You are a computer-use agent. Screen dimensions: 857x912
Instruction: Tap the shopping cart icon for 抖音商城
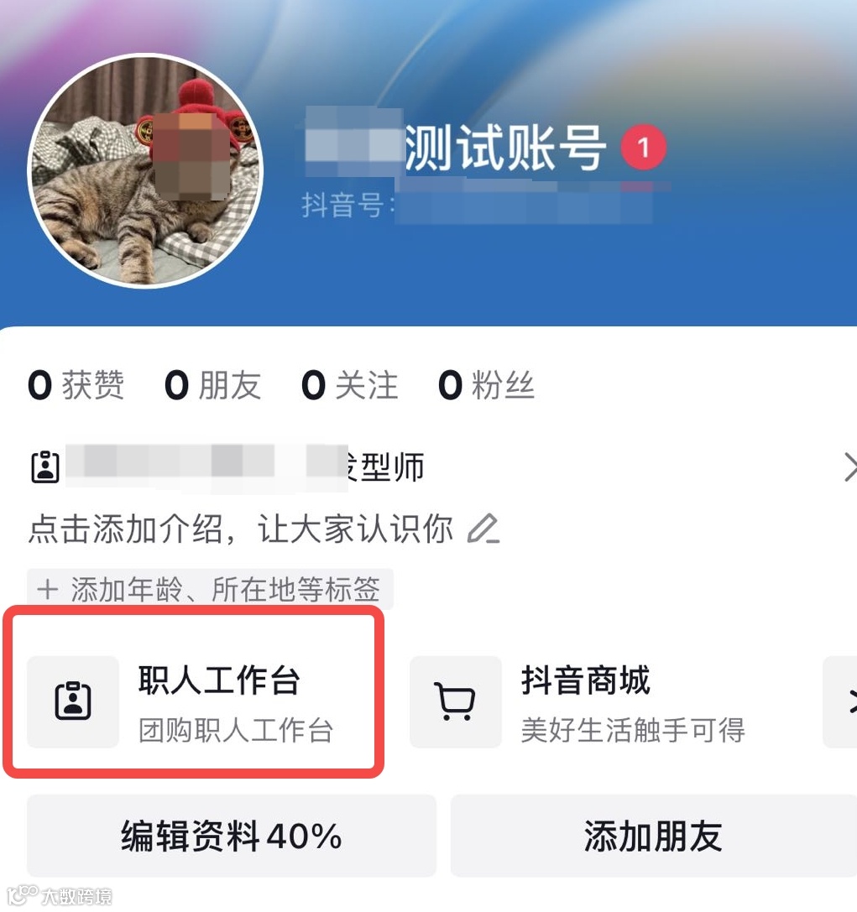[455, 701]
